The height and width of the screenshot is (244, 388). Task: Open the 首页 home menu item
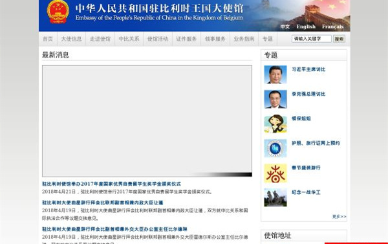pos(48,39)
